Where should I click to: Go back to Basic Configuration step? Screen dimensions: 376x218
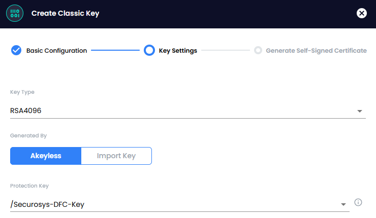(x=56, y=51)
